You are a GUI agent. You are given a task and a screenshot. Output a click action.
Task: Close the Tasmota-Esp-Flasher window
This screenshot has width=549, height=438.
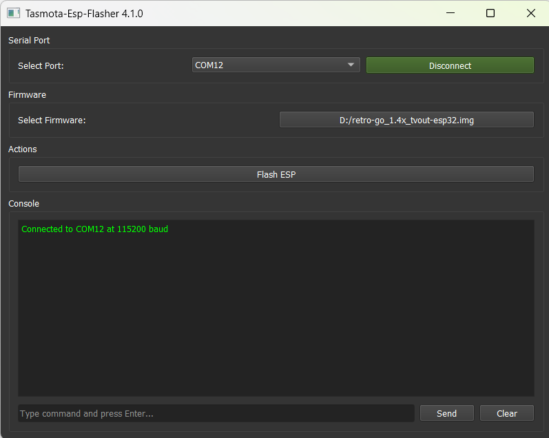[x=531, y=13]
